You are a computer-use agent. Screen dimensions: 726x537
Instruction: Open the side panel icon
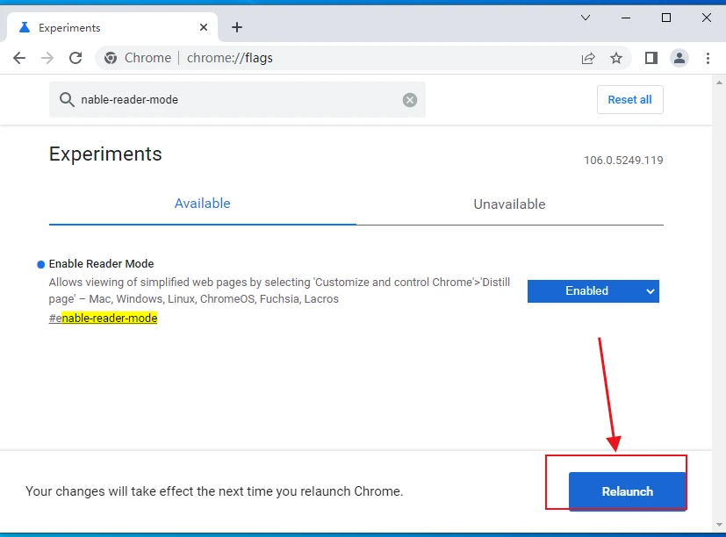coord(651,58)
